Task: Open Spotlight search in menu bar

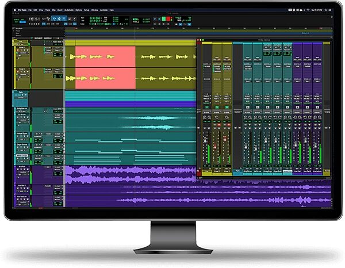Action: pos(326,10)
